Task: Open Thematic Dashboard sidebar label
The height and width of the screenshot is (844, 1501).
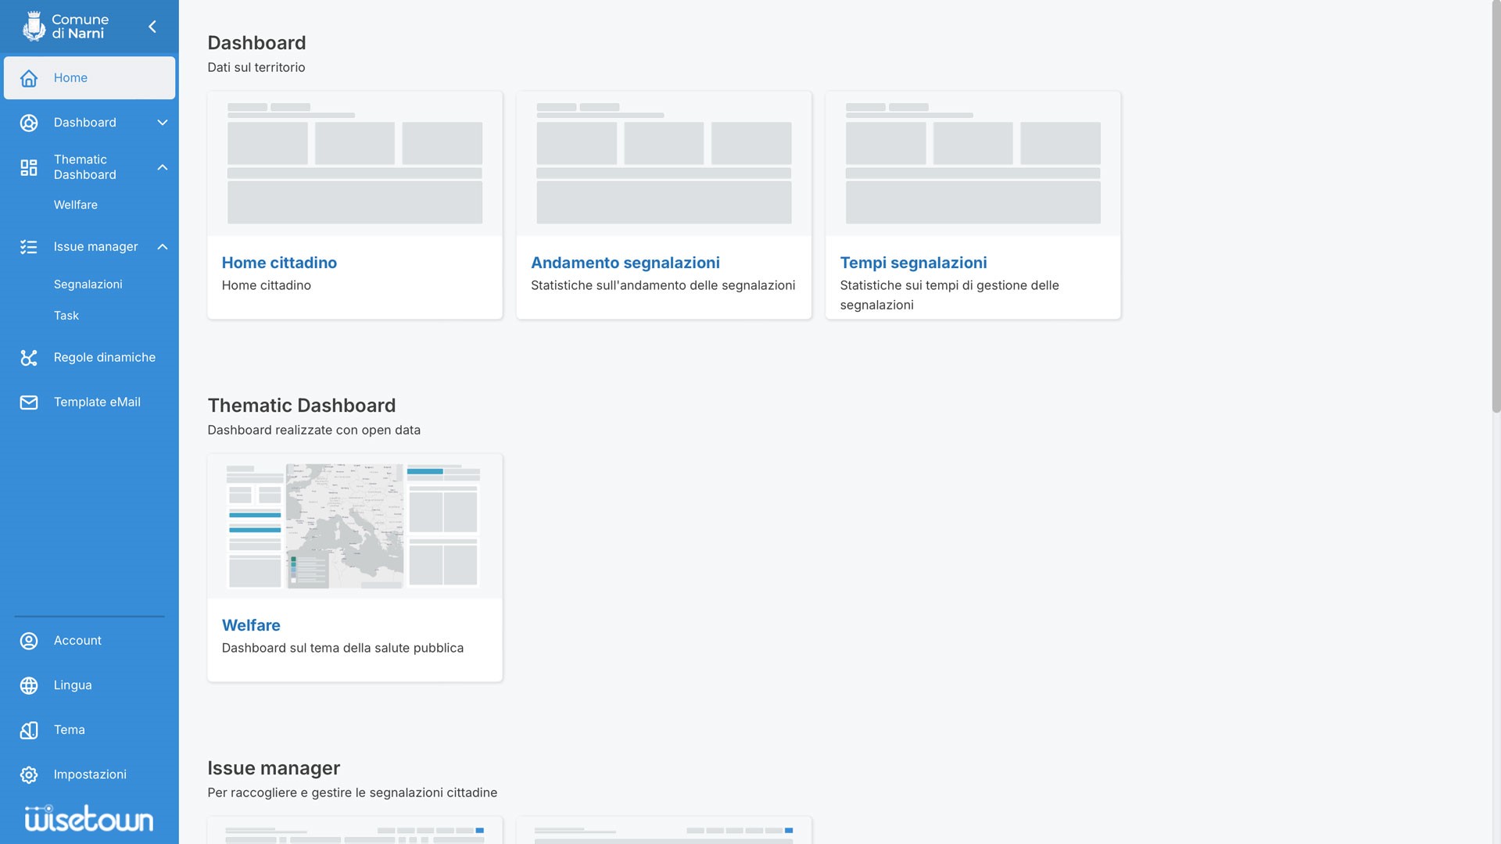Action: (84, 167)
